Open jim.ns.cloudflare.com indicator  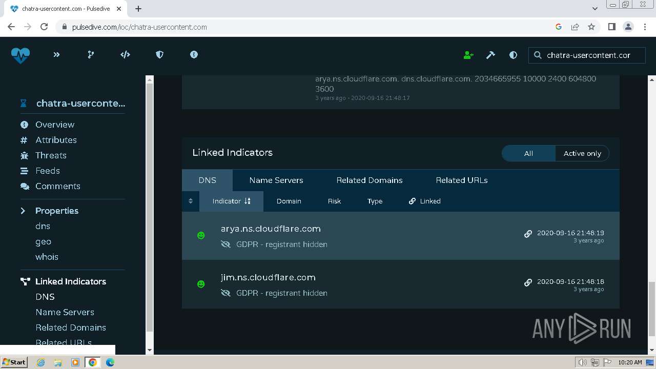pyautogui.click(x=268, y=278)
